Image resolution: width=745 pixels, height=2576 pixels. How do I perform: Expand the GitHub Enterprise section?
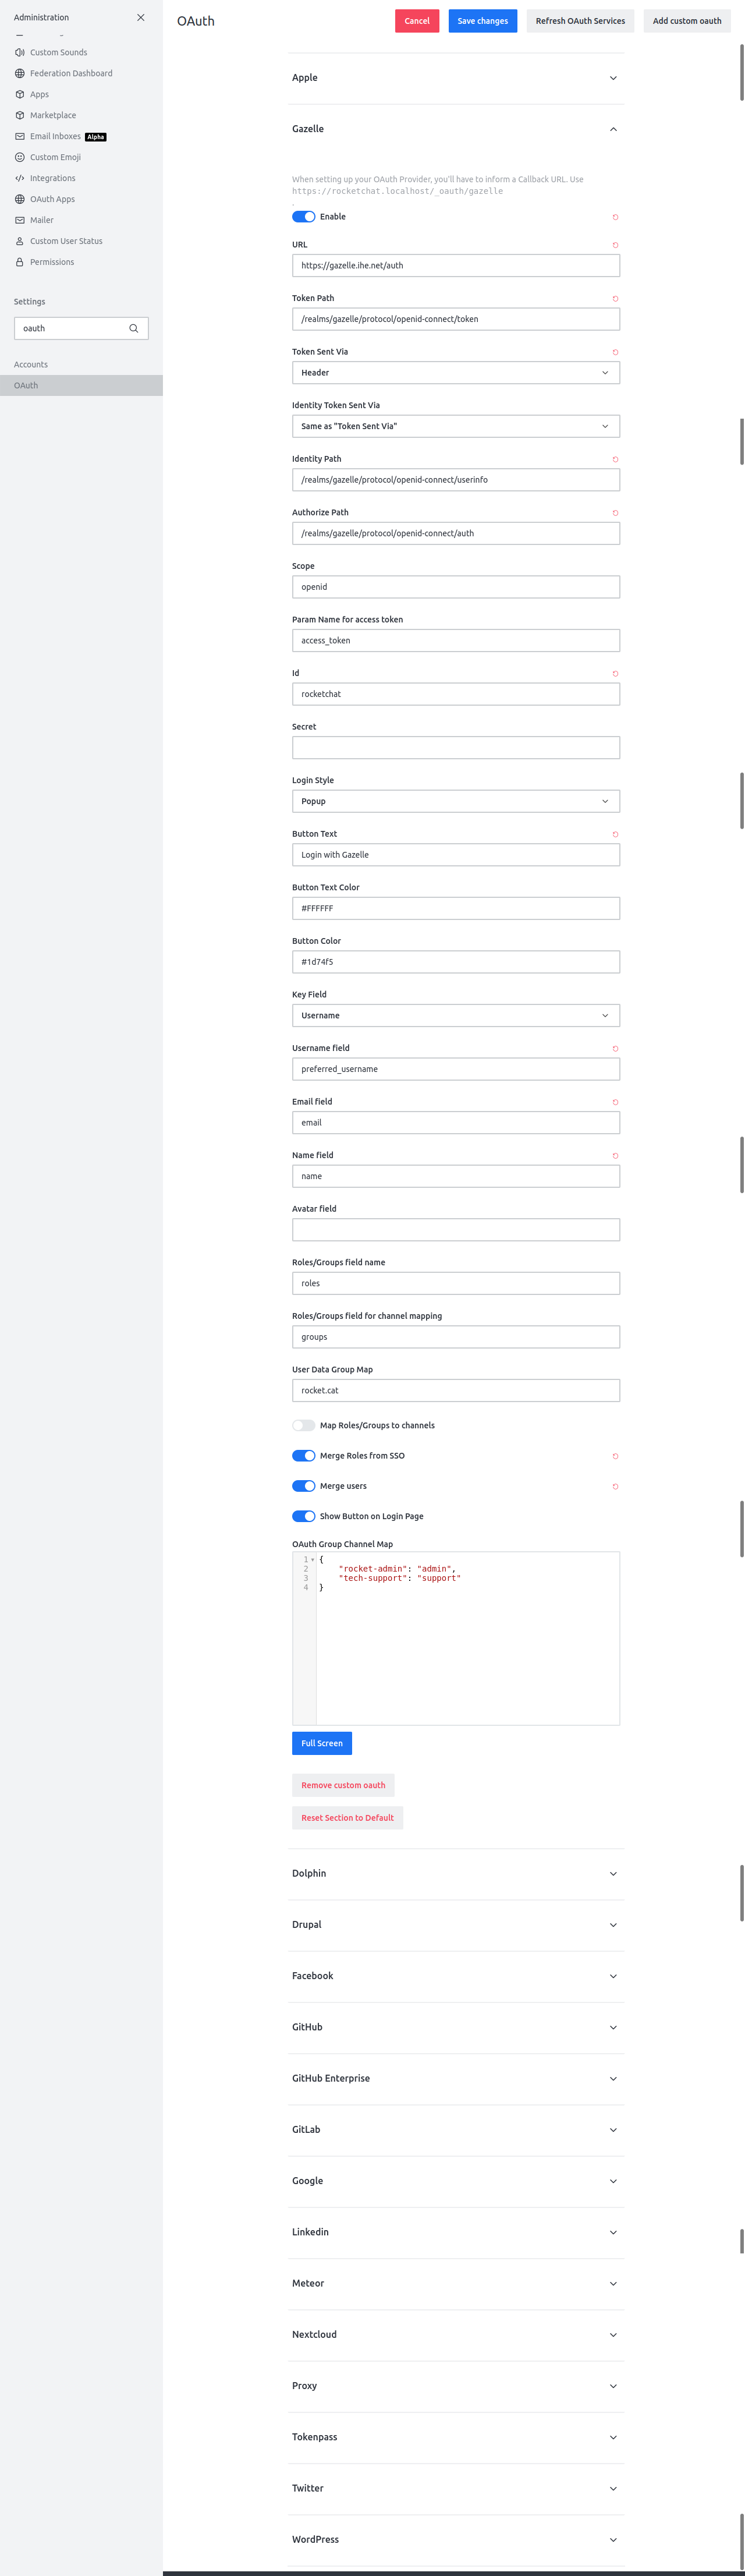(456, 2078)
